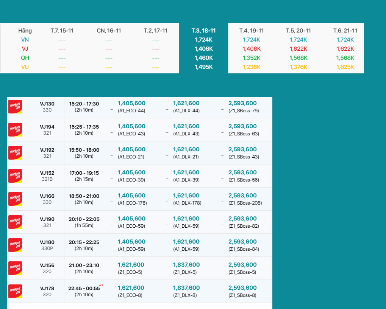Click the Vietjet Air logo for VJ190
Screen dimensions: 386x309
[x=15, y=222]
